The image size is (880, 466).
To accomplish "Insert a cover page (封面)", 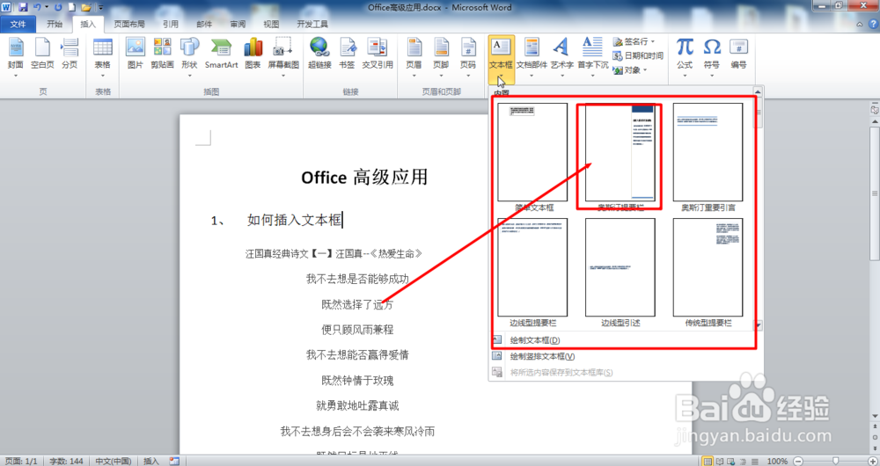I will tap(15, 55).
